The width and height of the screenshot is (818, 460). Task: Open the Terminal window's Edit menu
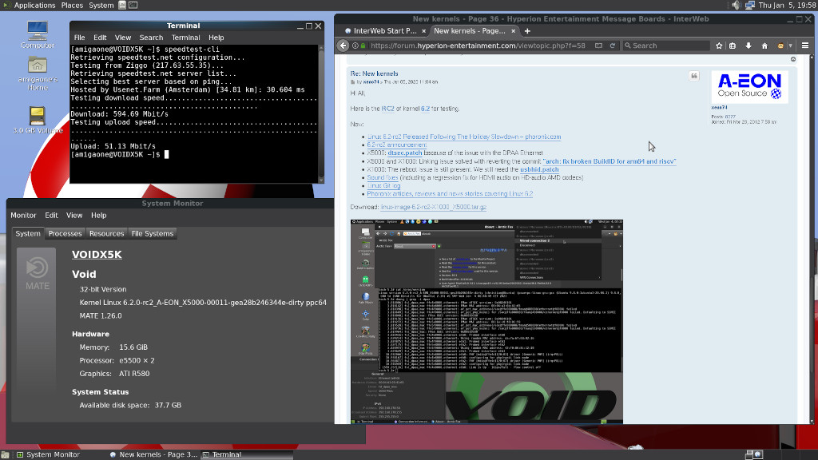[100, 38]
